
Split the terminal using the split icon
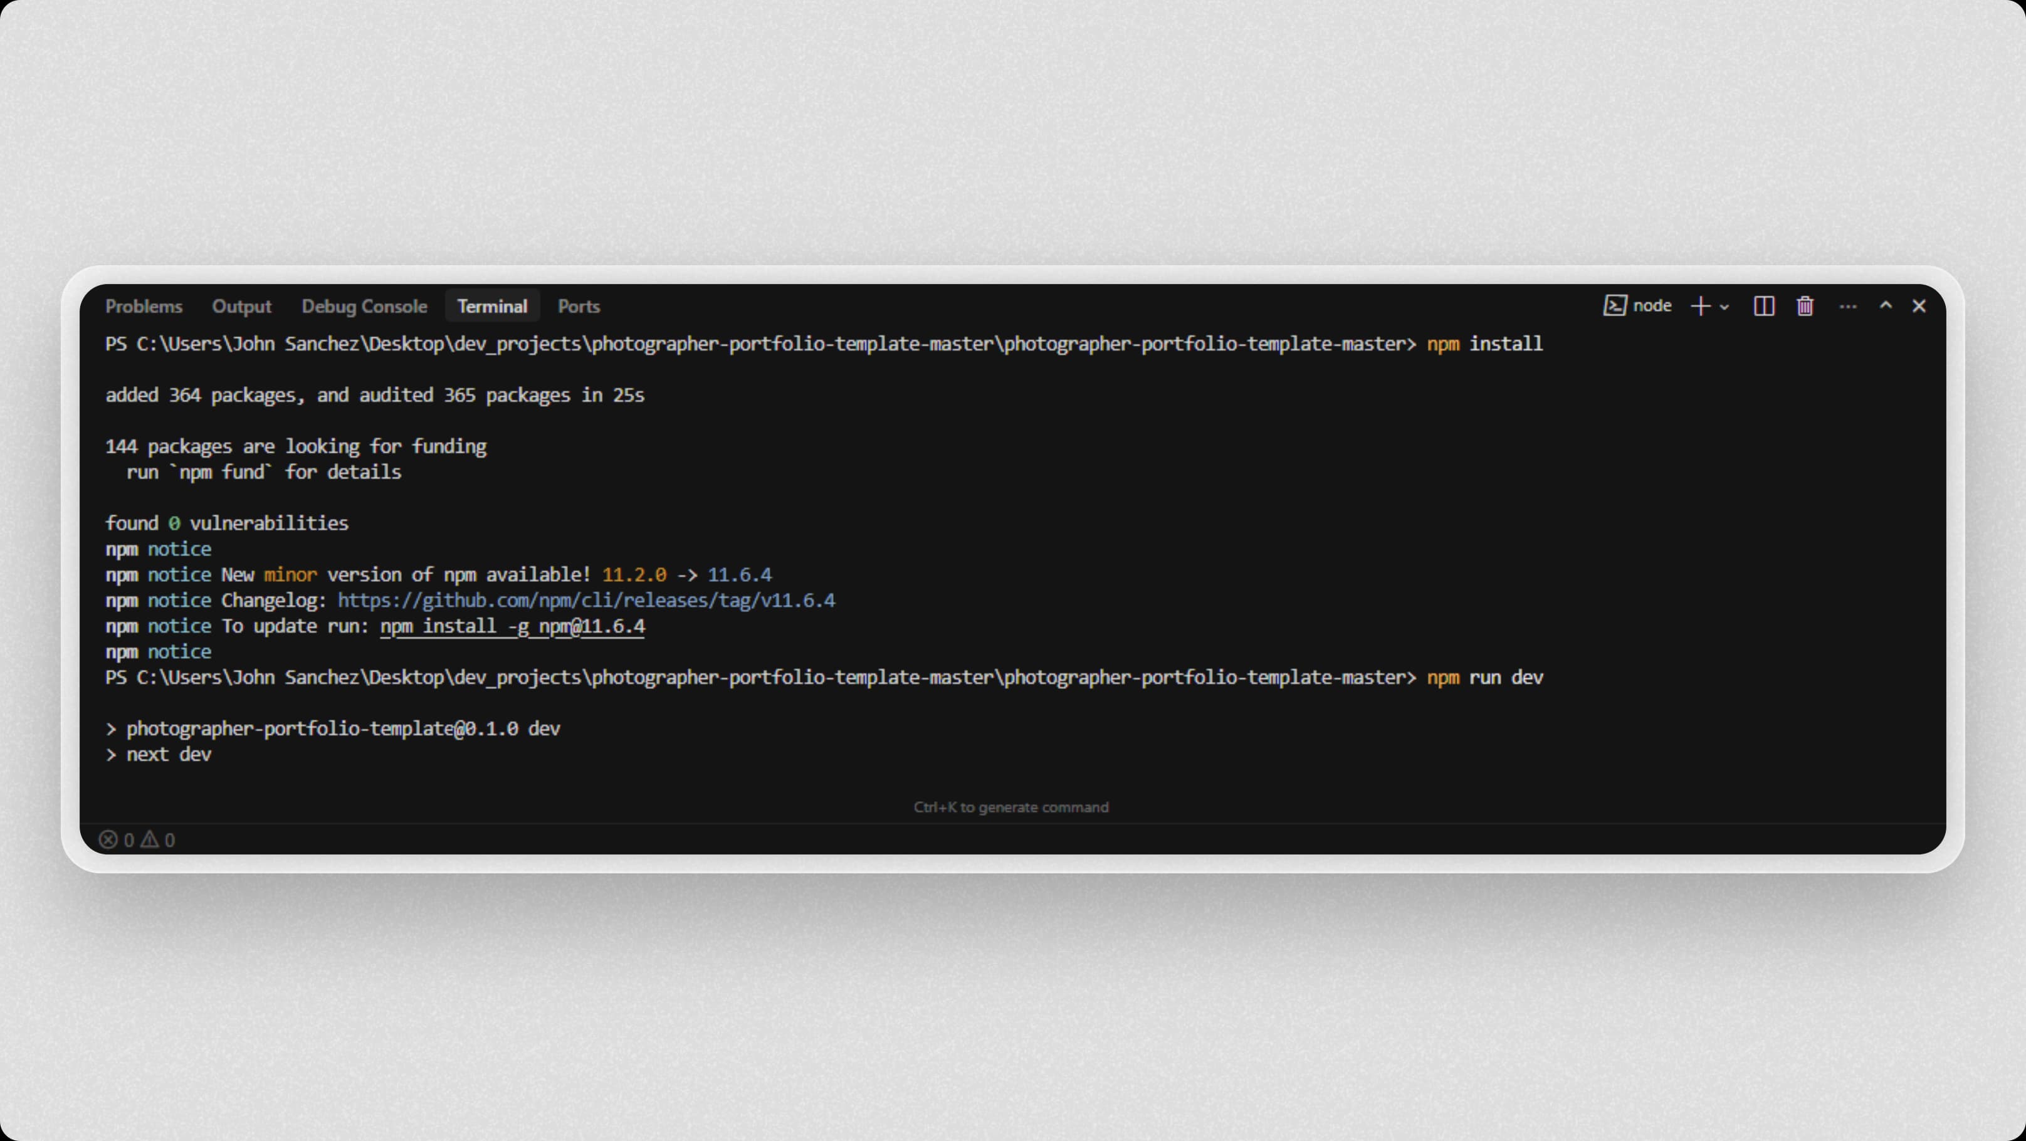[x=1765, y=306]
